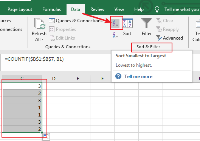
Task: Select the Data ribbon tab
Action: point(76,9)
